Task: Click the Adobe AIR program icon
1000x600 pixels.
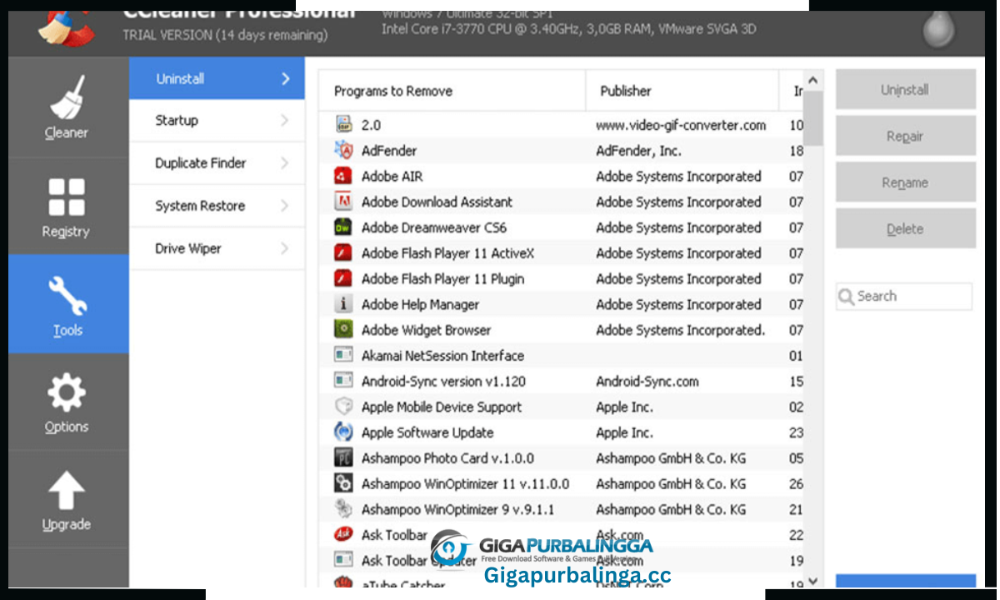Action: (343, 177)
